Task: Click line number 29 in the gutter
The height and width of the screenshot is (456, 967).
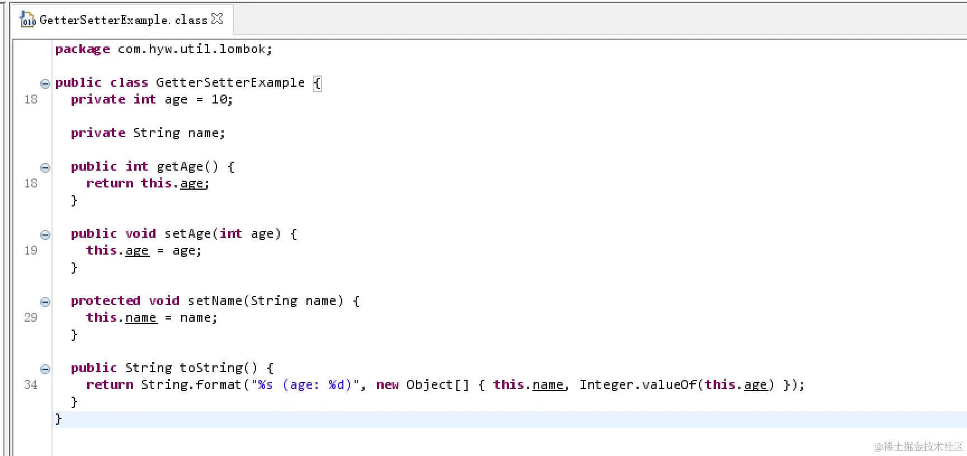Action: (x=31, y=318)
